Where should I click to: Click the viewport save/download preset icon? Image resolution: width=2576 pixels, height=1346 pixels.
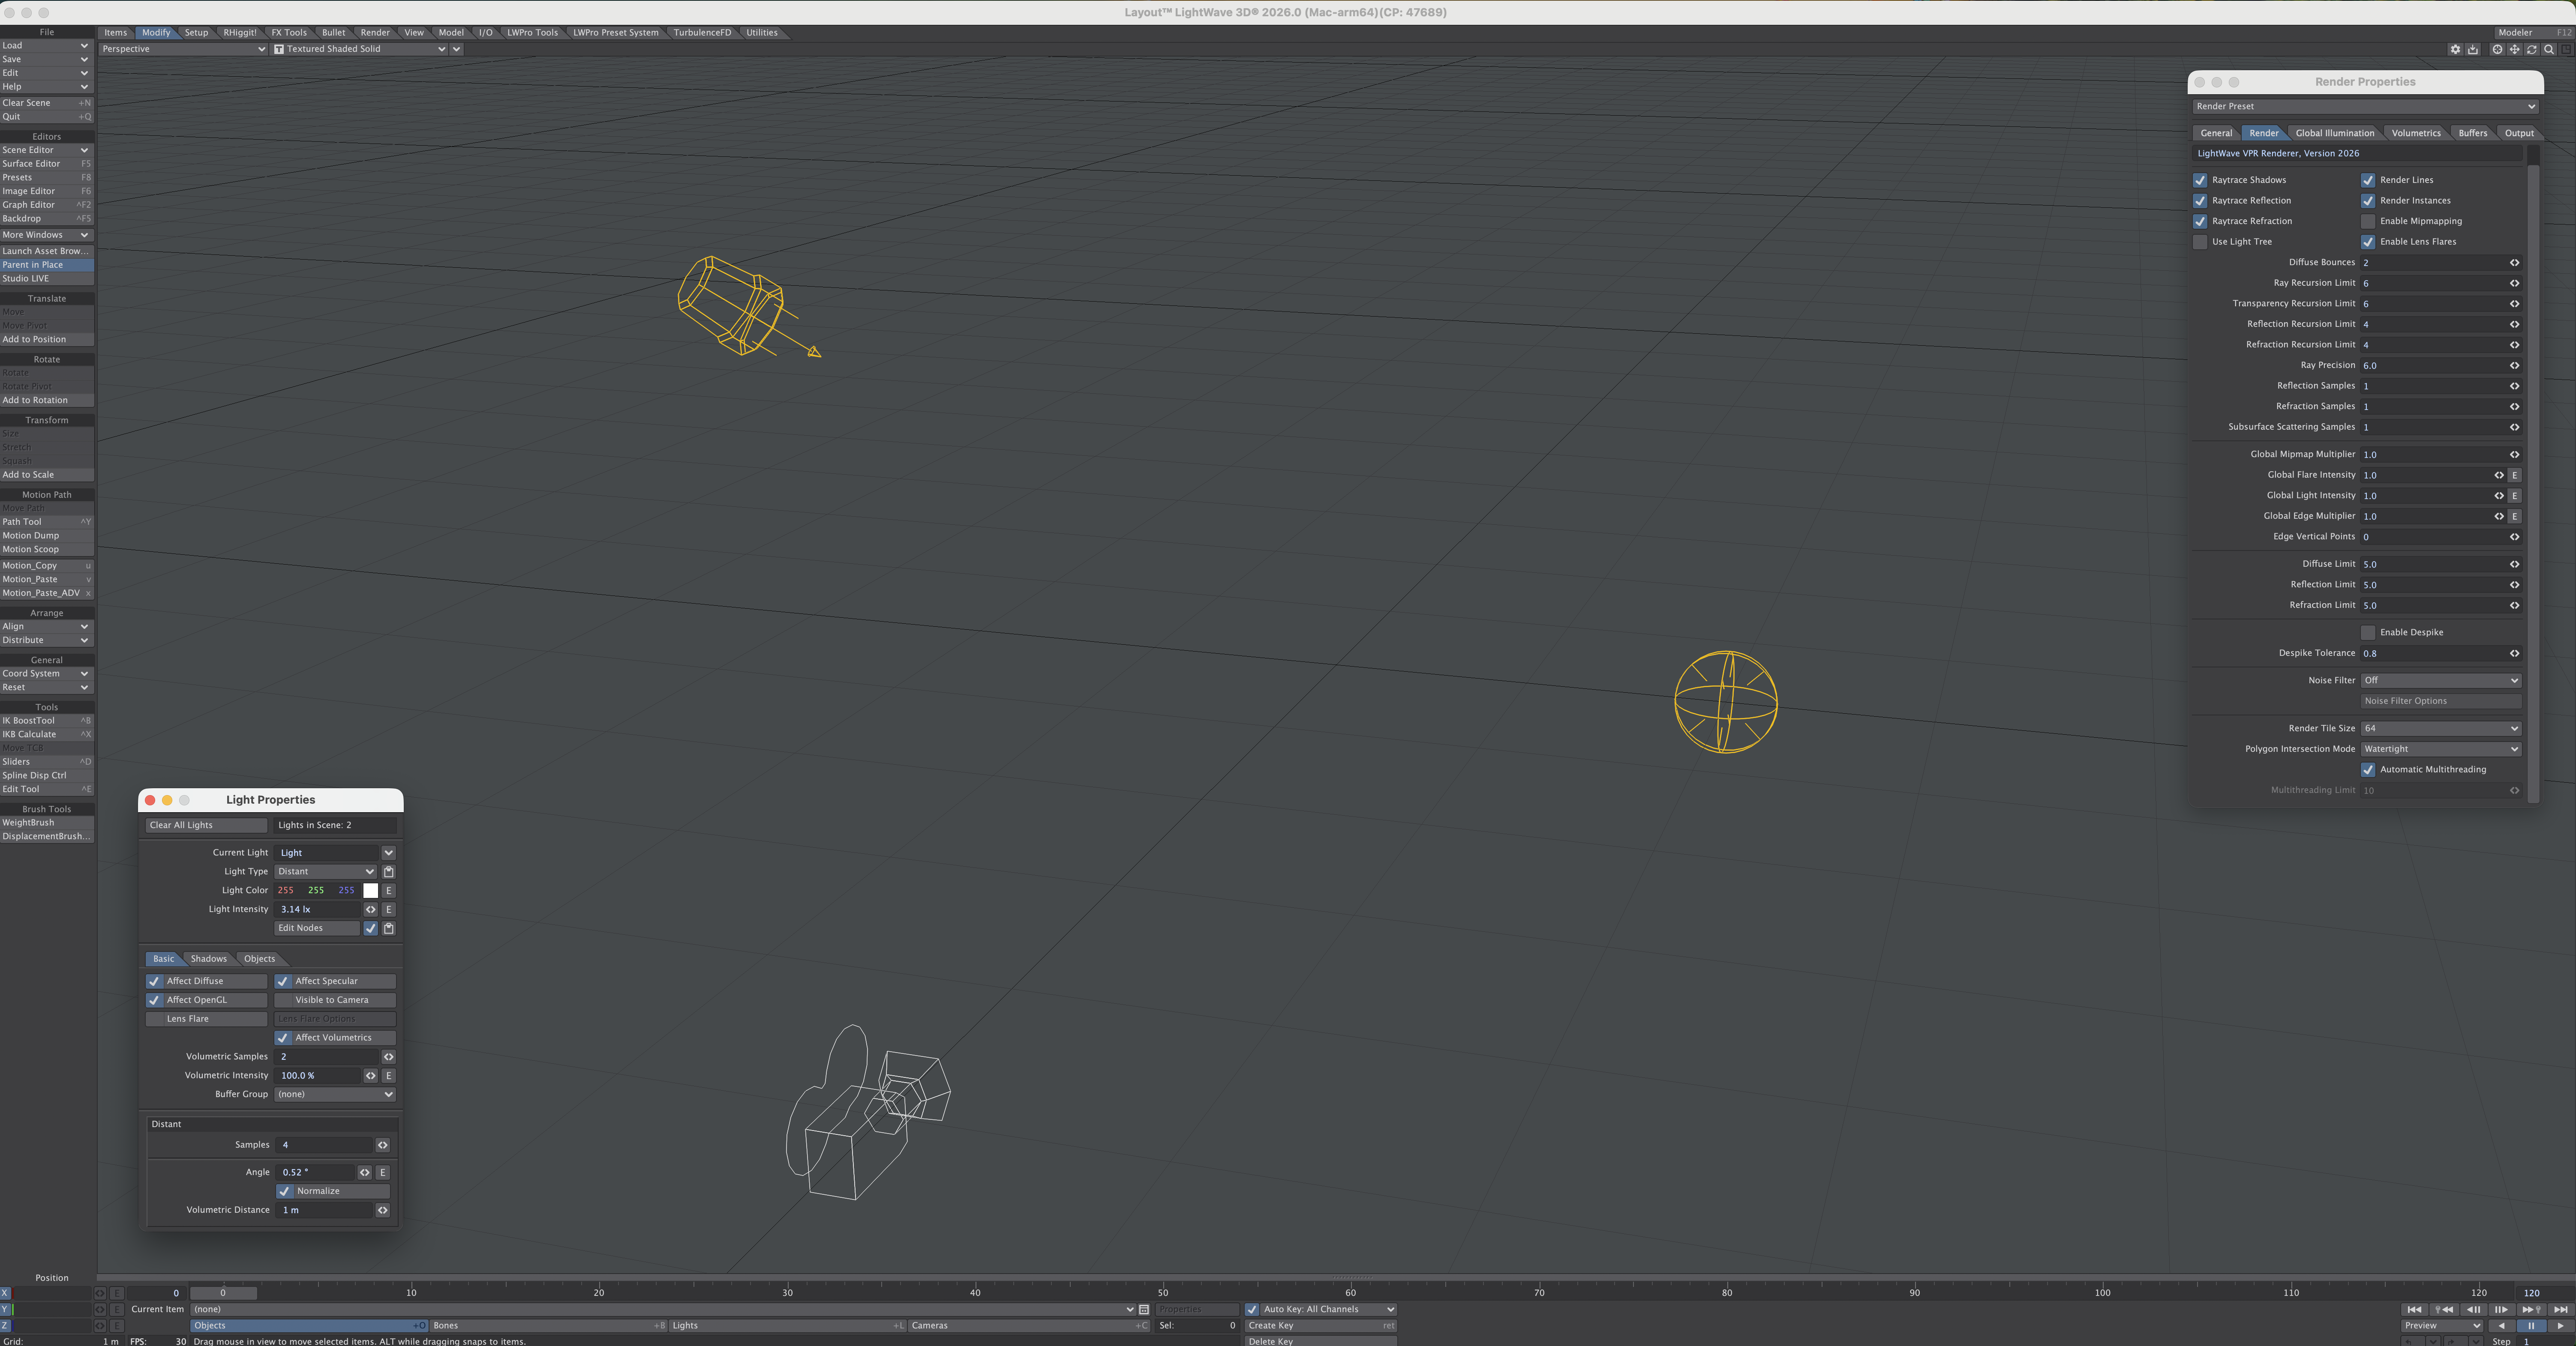[x=2473, y=49]
